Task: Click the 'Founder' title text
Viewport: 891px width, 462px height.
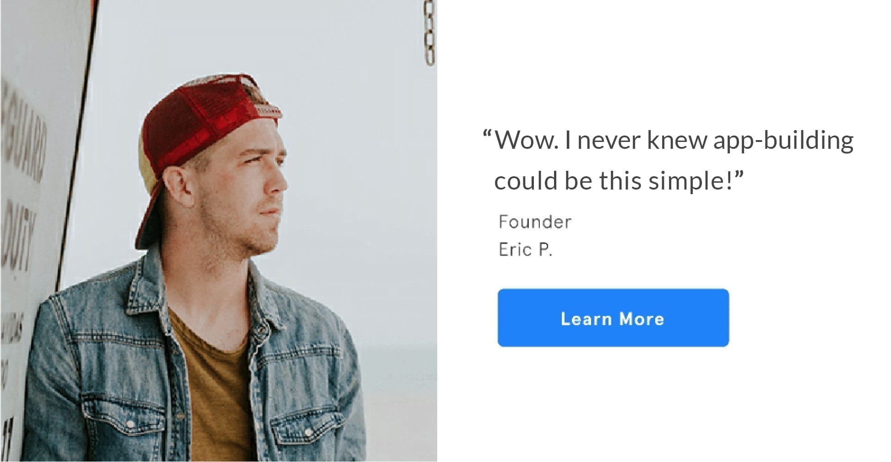Action: coord(535,222)
